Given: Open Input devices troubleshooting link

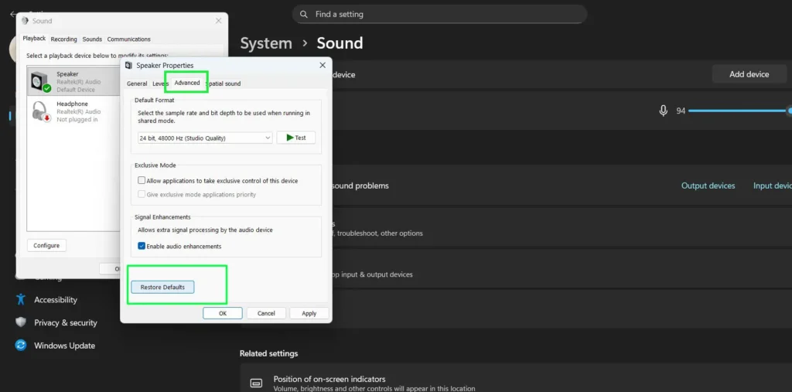Looking at the screenshot, I should (773, 186).
